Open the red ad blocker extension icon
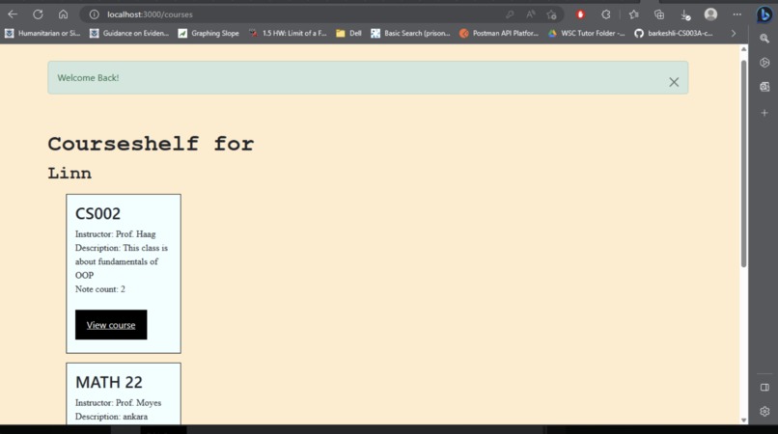The height and width of the screenshot is (434, 778). pyautogui.click(x=580, y=14)
